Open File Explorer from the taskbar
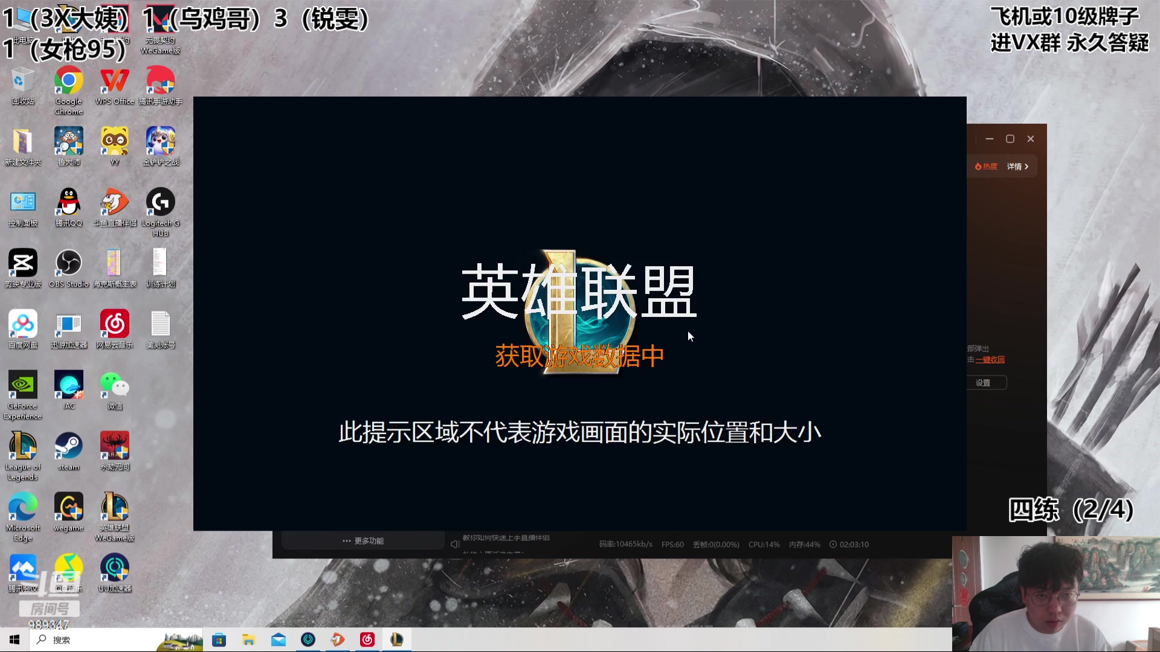1160x652 pixels. click(248, 640)
